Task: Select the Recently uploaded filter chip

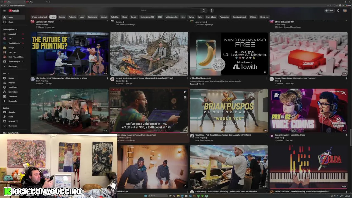Action: [x=239, y=17]
